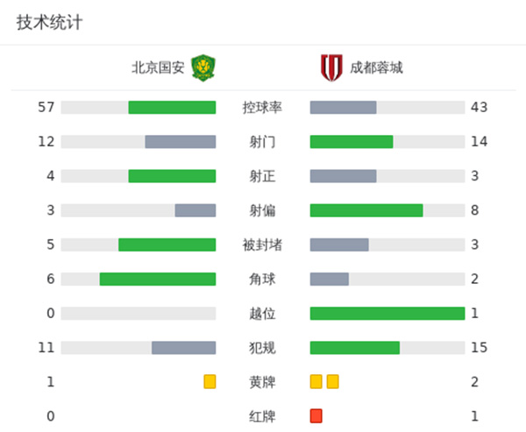
Task: Click Chengdu's full green 越位 bar
Action: point(387,314)
